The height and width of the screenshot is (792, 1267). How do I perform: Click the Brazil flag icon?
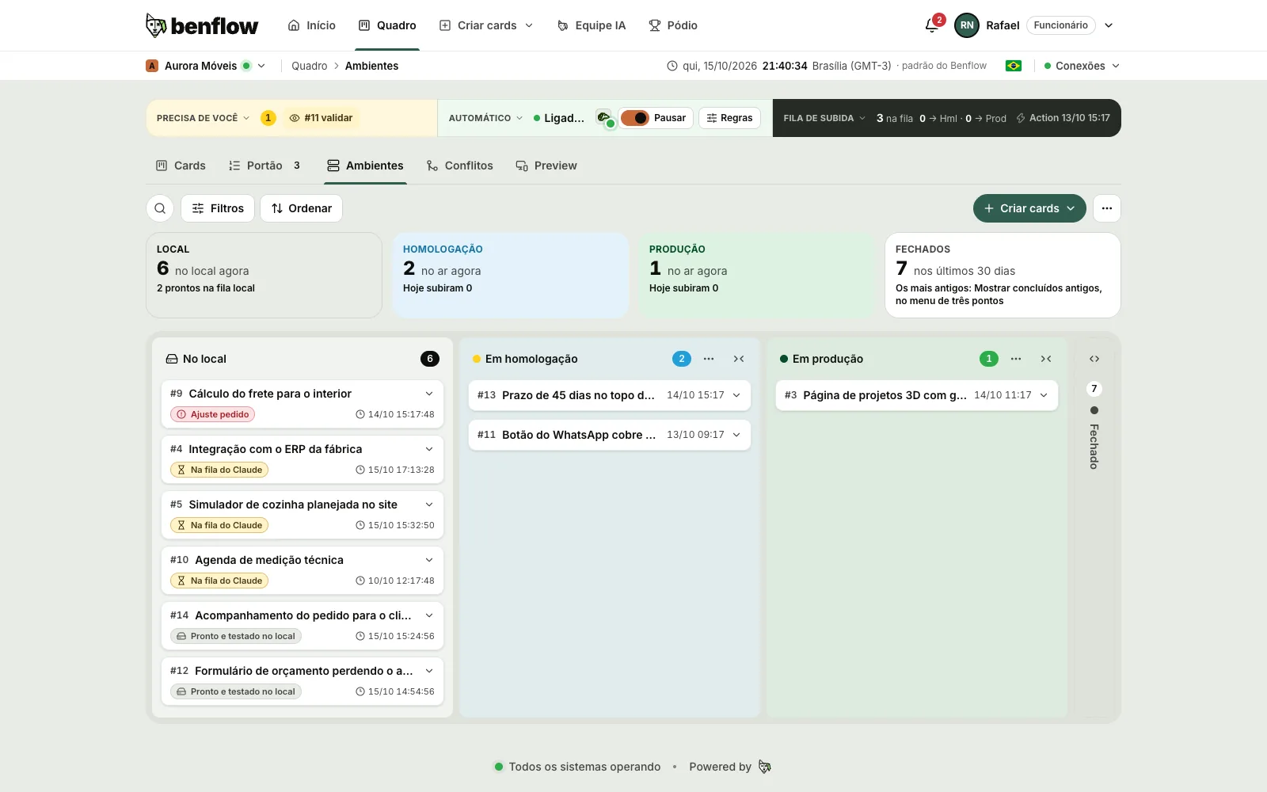1014,66
